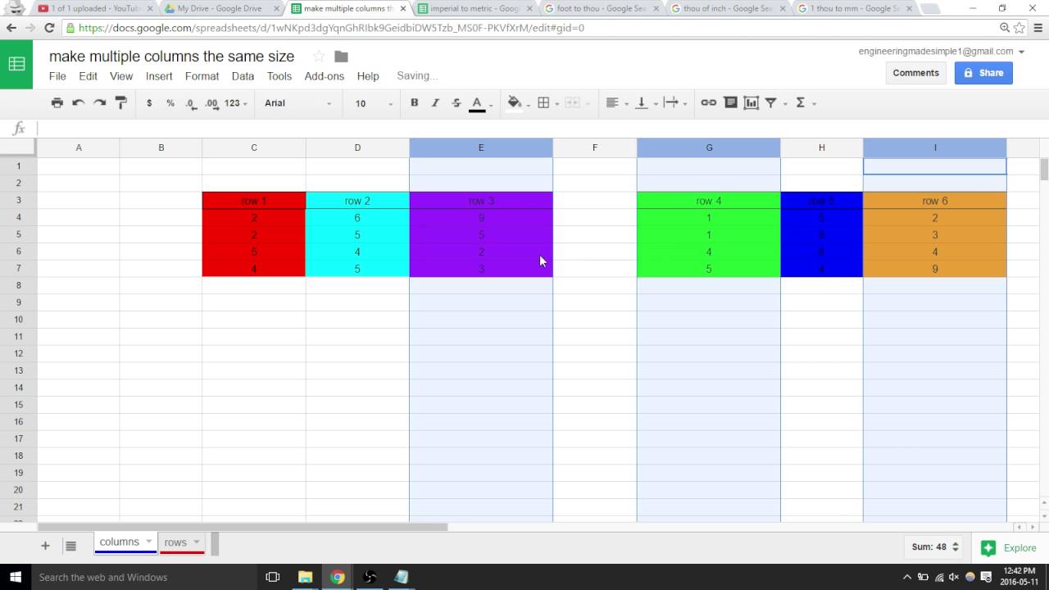
Task: Open the font size 10 dropdown
Action: 374,103
